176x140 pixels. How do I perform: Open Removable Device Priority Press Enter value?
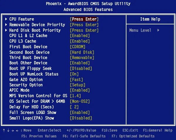[84, 25]
